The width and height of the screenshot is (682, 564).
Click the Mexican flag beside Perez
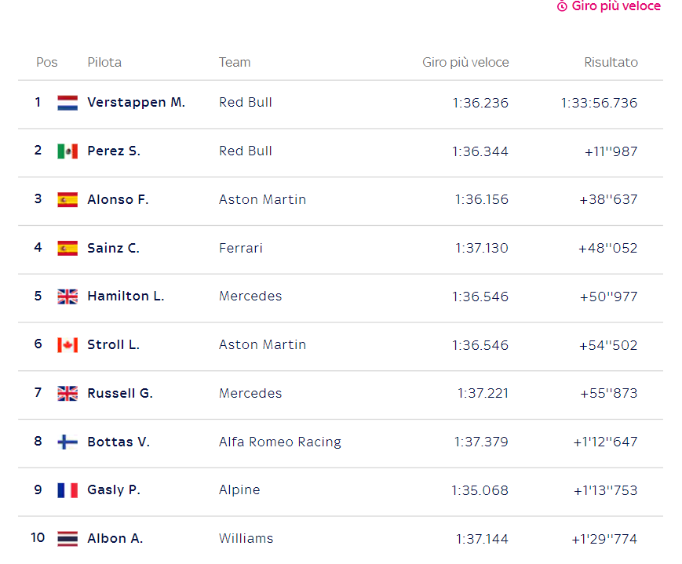(x=67, y=151)
